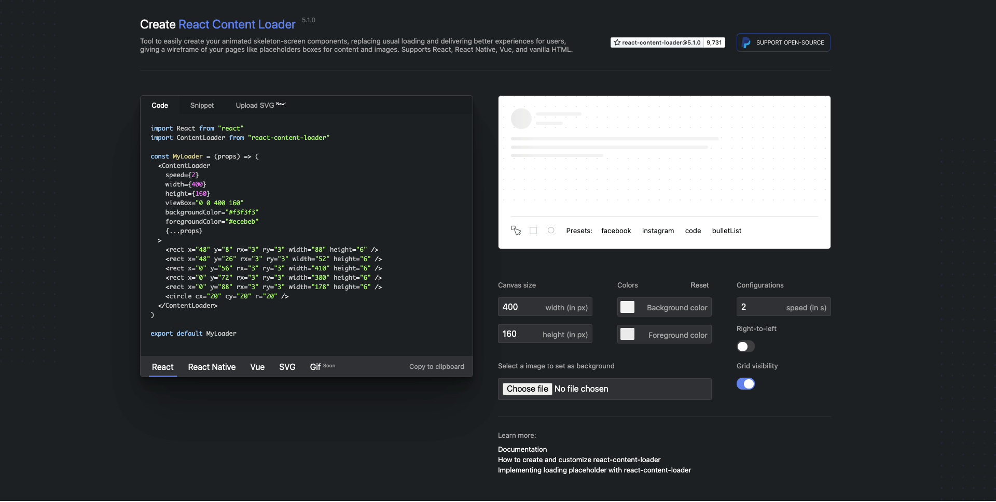Open the Foreground color swatch
Screen dimensions: 996x502
(628, 334)
